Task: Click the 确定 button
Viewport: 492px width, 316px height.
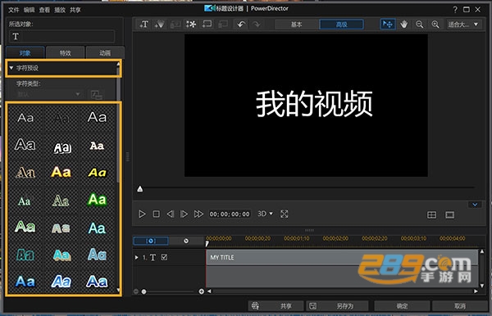Action: tap(402, 306)
